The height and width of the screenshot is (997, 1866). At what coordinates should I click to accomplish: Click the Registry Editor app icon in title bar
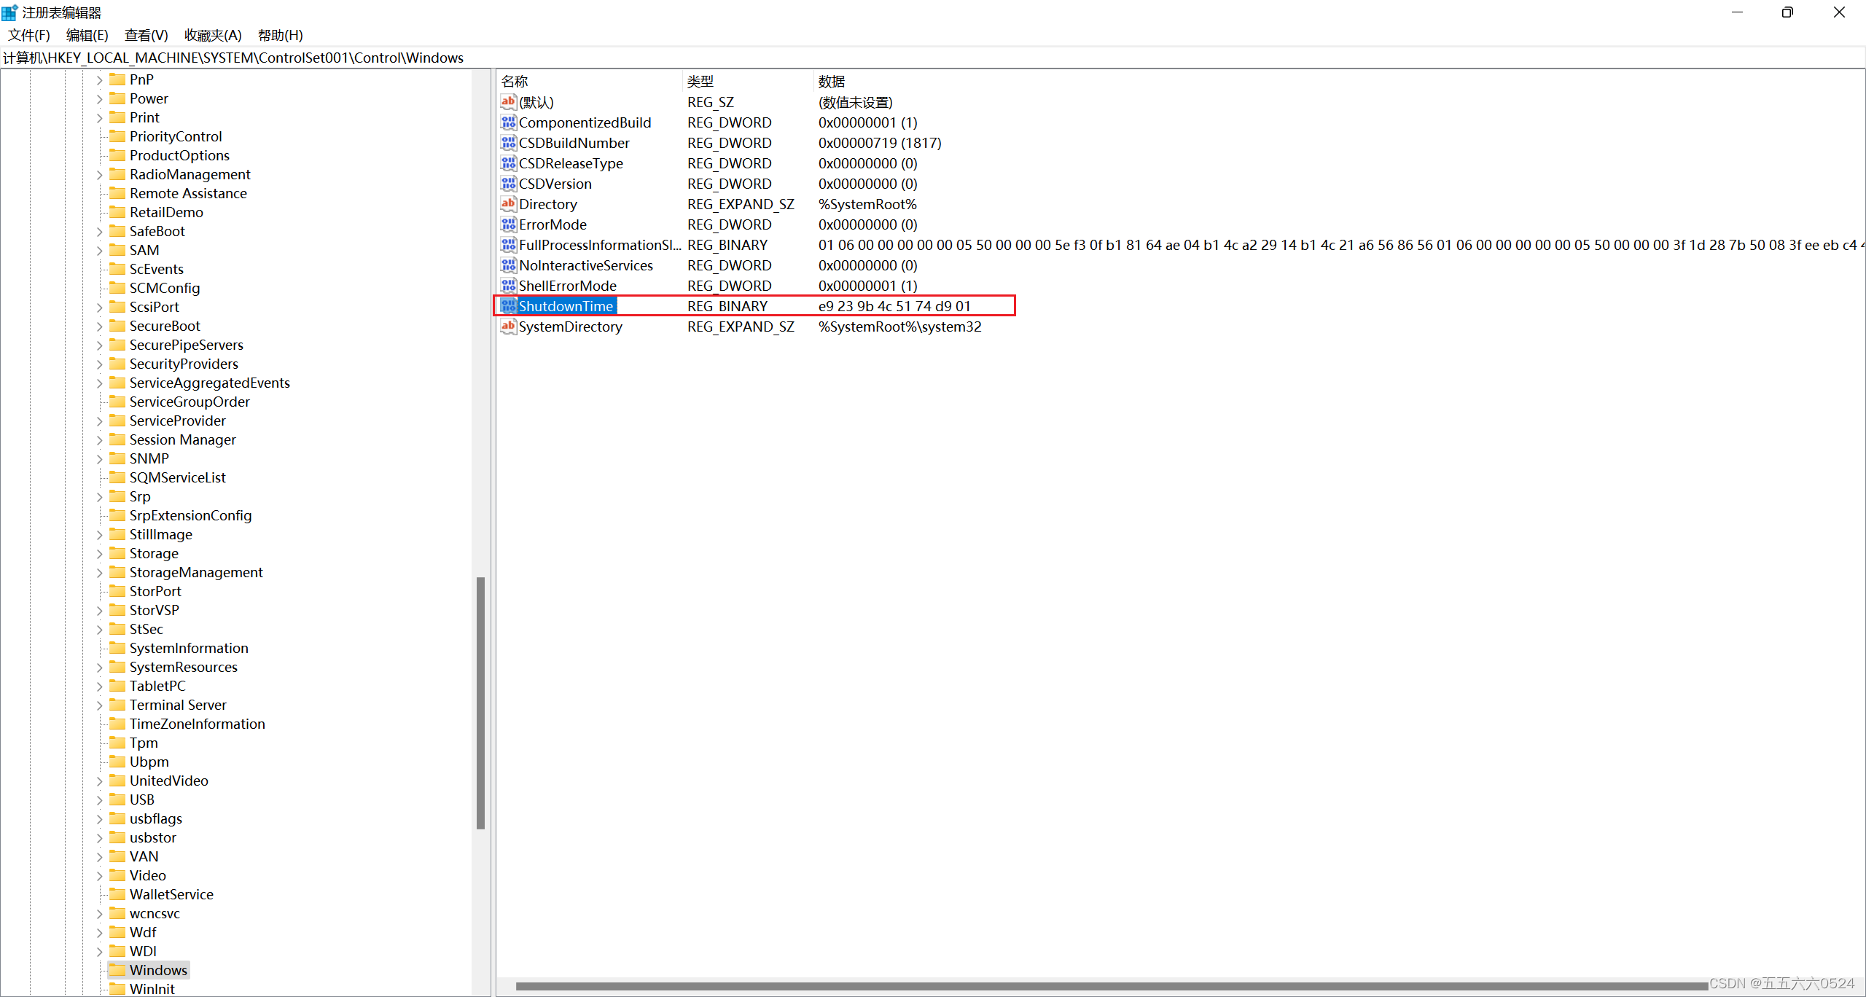coord(9,12)
